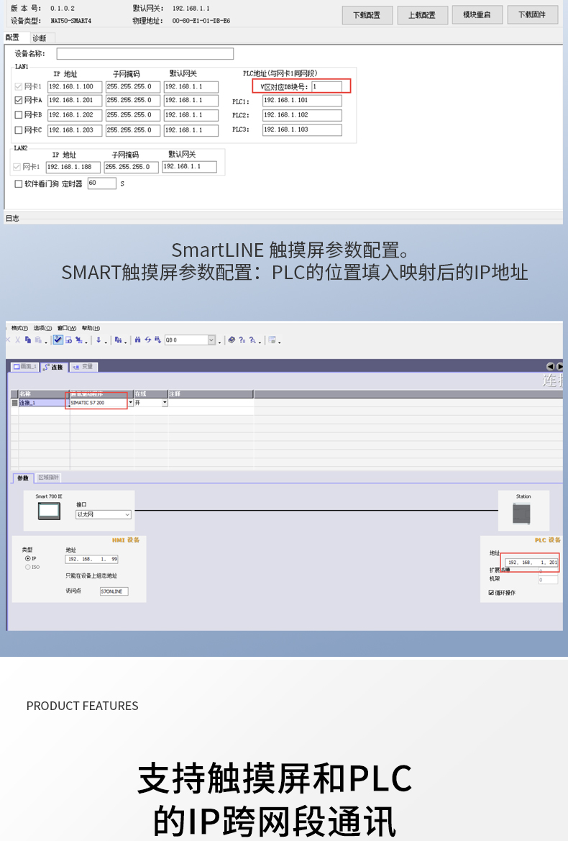The width and height of the screenshot is (568, 841).
Task: Click the Paste clipboard icon in toolbar
Action: 38,340
